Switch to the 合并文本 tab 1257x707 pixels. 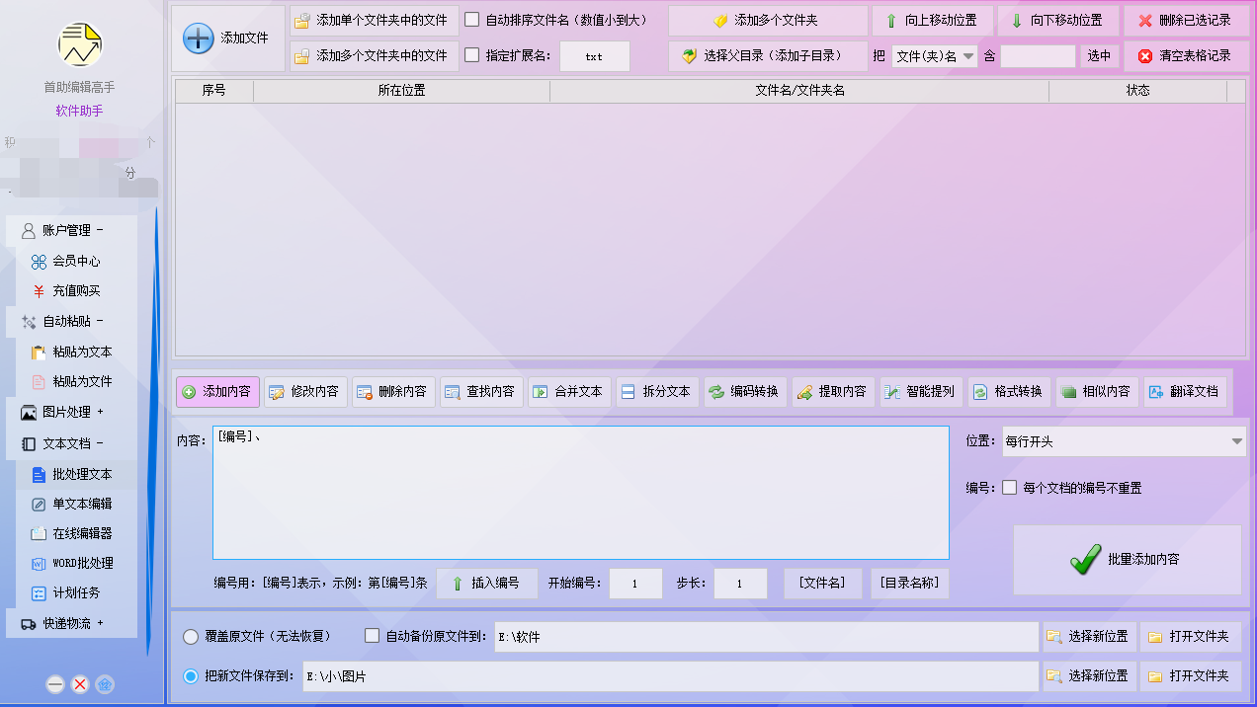[568, 392]
